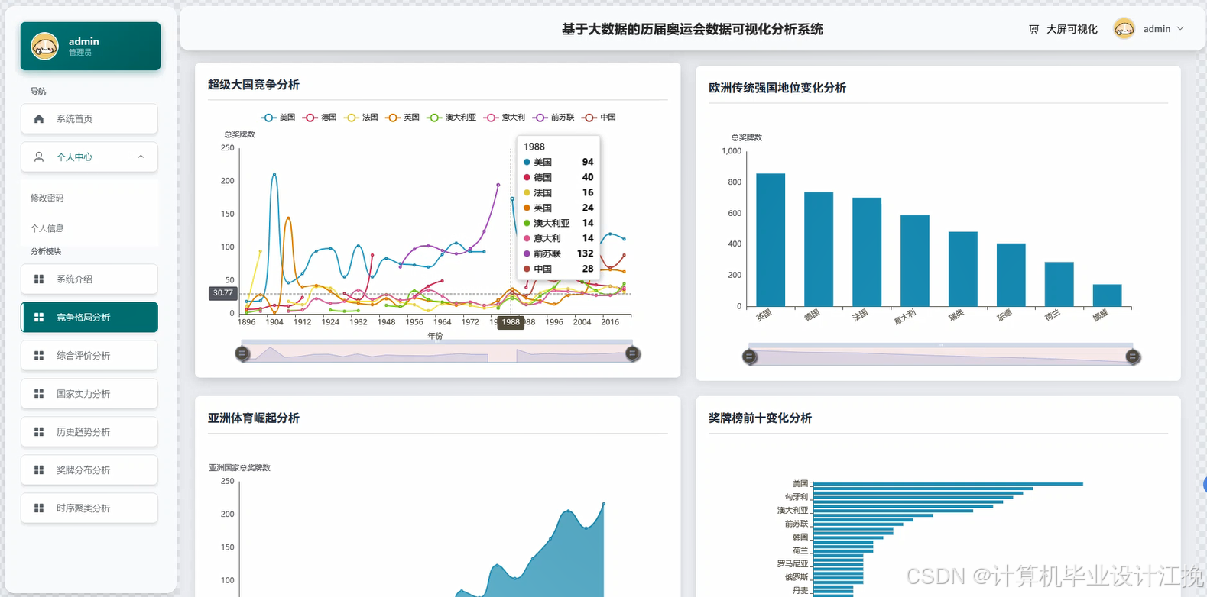
Task: Toggle 意大利 series in chart legend
Action: pyautogui.click(x=505, y=118)
